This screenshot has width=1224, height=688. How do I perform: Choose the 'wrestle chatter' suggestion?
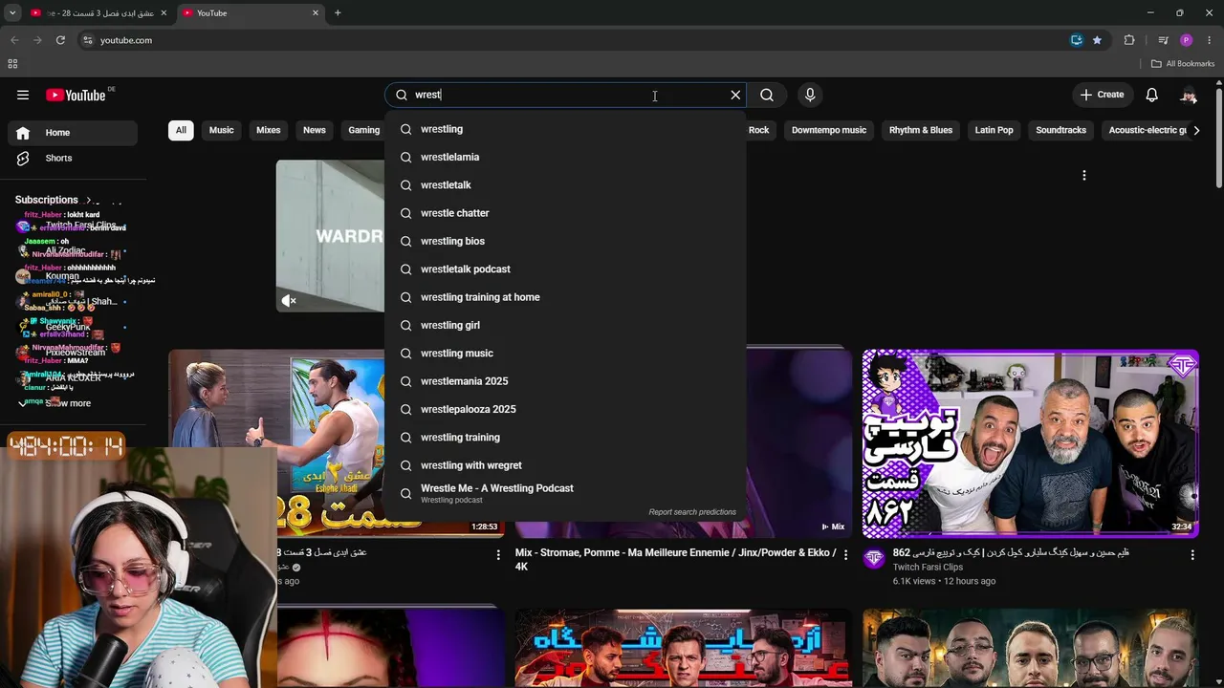(x=565, y=213)
